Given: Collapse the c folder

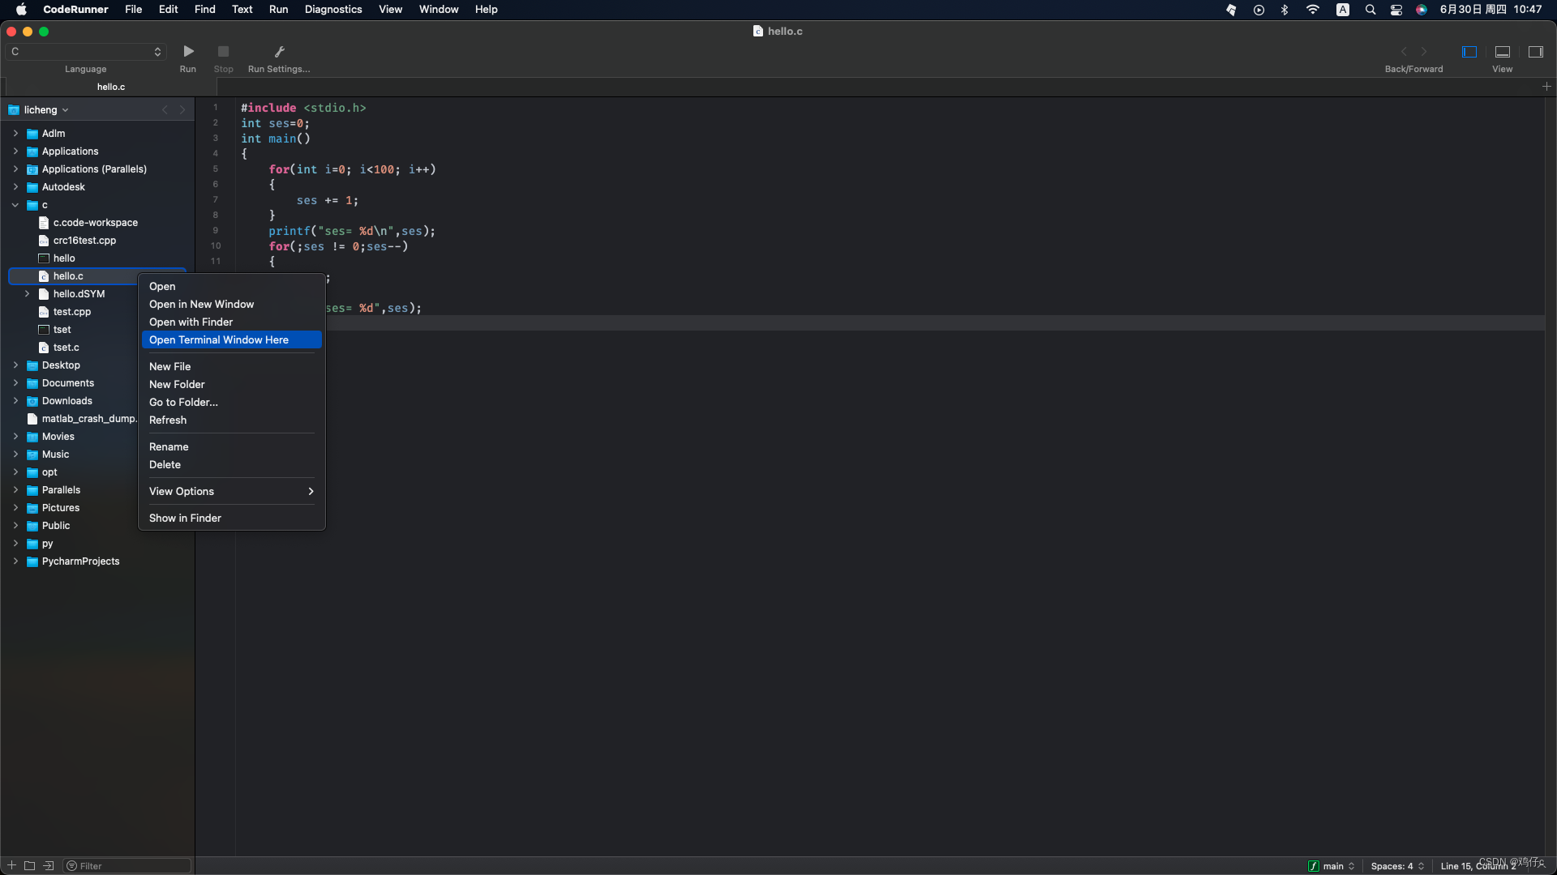Looking at the screenshot, I should [x=15, y=205].
